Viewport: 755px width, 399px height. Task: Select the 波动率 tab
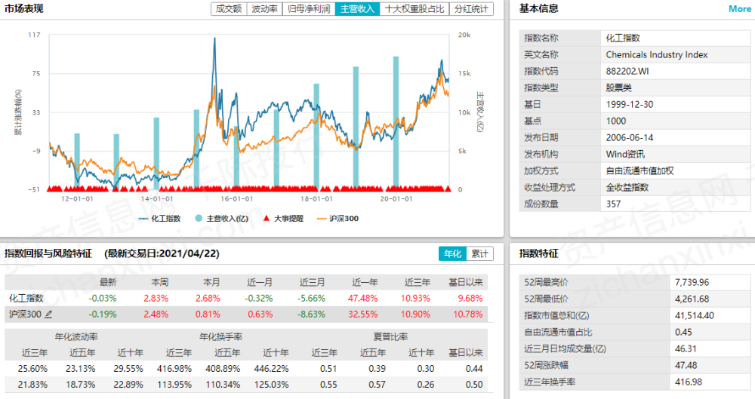(x=264, y=9)
